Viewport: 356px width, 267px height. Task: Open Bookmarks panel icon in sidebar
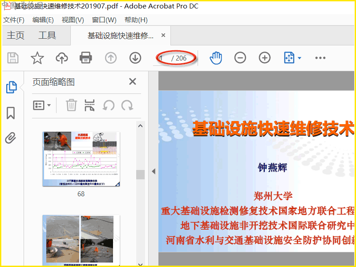[11, 113]
